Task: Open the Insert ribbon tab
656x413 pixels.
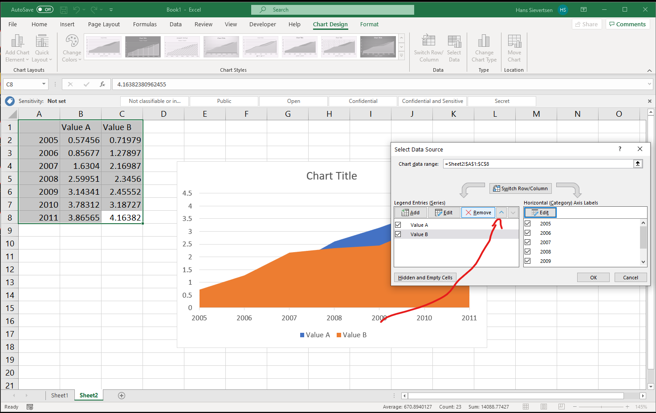Action: (x=67, y=24)
